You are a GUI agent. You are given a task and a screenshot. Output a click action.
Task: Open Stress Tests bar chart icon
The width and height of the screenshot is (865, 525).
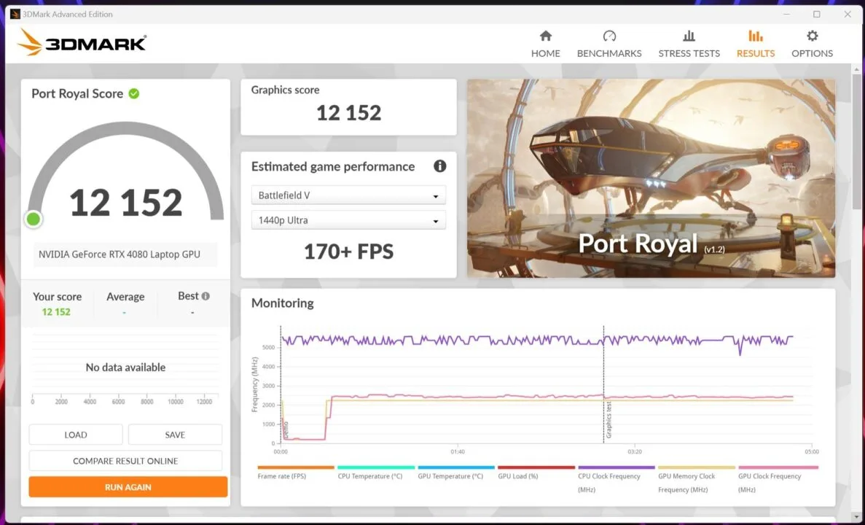pos(689,36)
